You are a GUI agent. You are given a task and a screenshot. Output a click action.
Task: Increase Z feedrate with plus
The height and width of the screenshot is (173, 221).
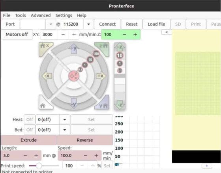[135, 35]
